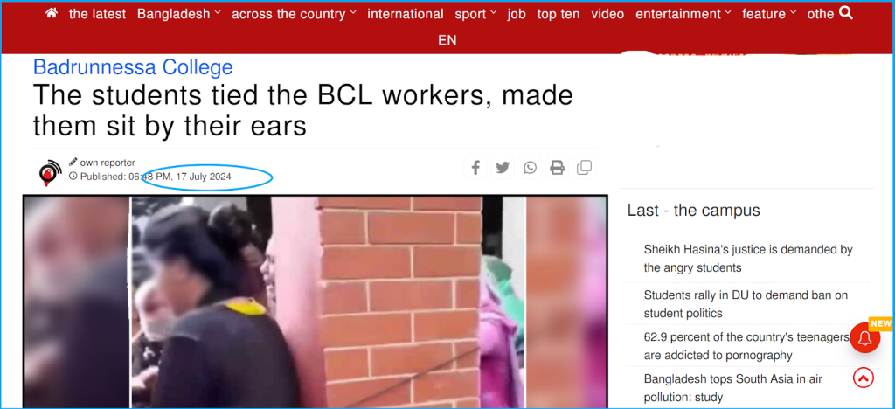The image size is (895, 409).
Task: Click the scroll-to-top arrow button
Action: tap(863, 378)
